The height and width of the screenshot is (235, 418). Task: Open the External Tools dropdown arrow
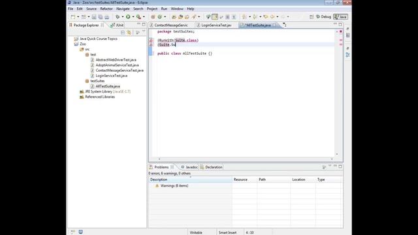144,17
